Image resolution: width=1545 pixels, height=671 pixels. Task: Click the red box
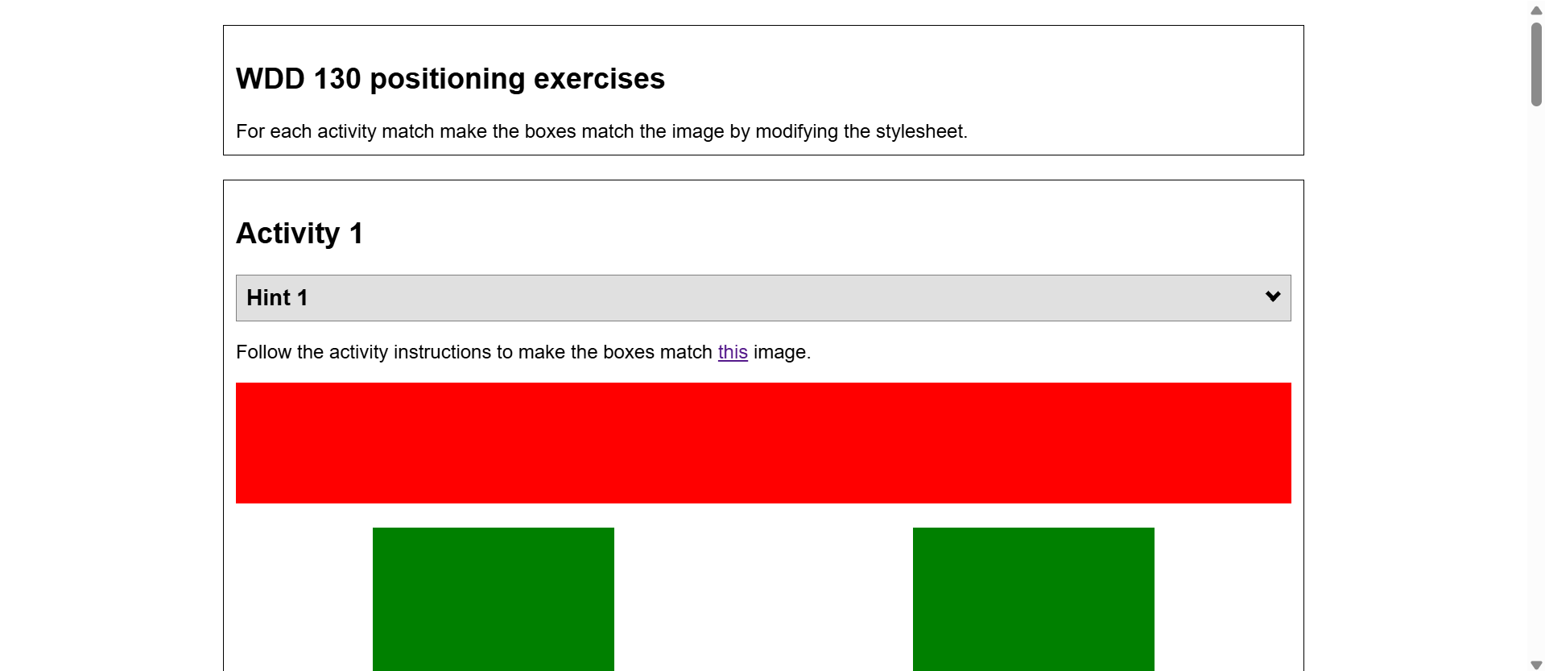[762, 443]
